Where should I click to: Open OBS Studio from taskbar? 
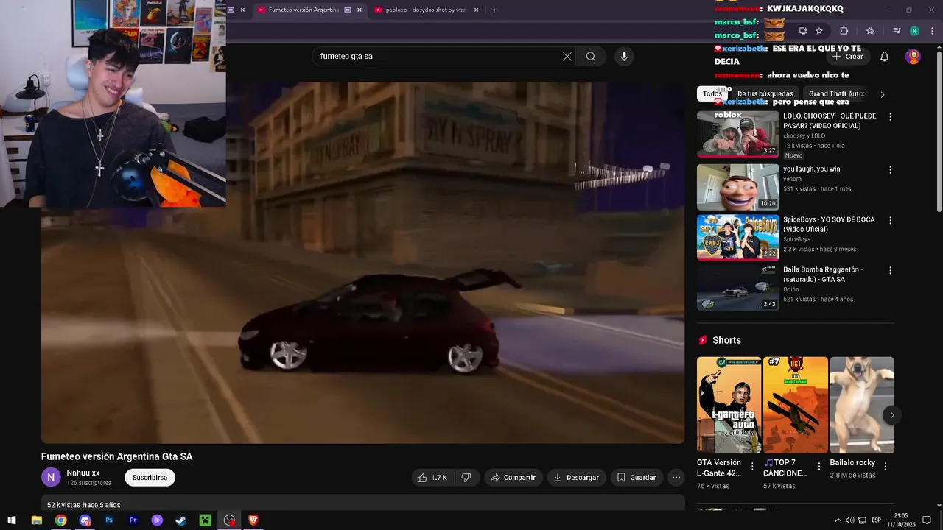[229, 520]
